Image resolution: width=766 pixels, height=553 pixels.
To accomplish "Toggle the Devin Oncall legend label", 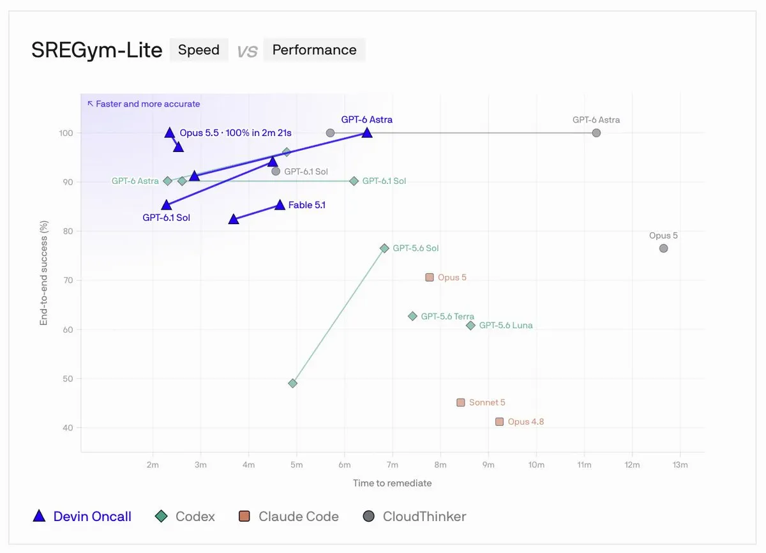I will click(x=93, y=517).
